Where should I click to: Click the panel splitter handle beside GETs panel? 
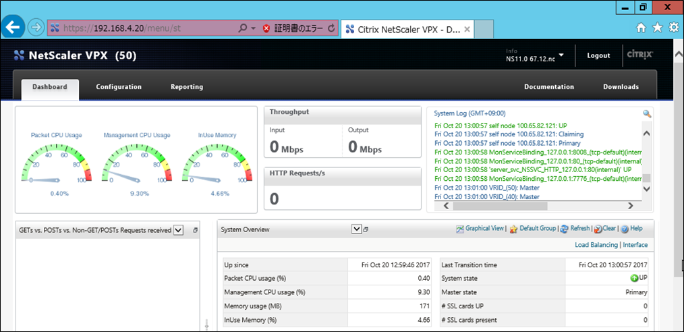pyautogui.click(x=207, y=325)
